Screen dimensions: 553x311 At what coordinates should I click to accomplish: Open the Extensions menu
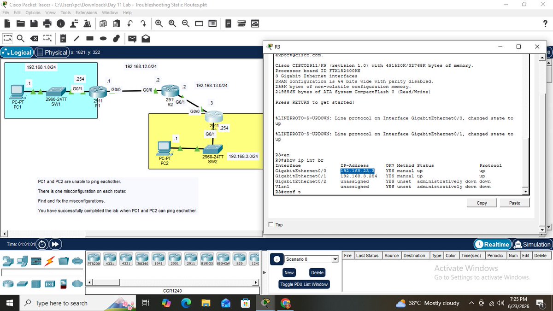tap(86, 12)
